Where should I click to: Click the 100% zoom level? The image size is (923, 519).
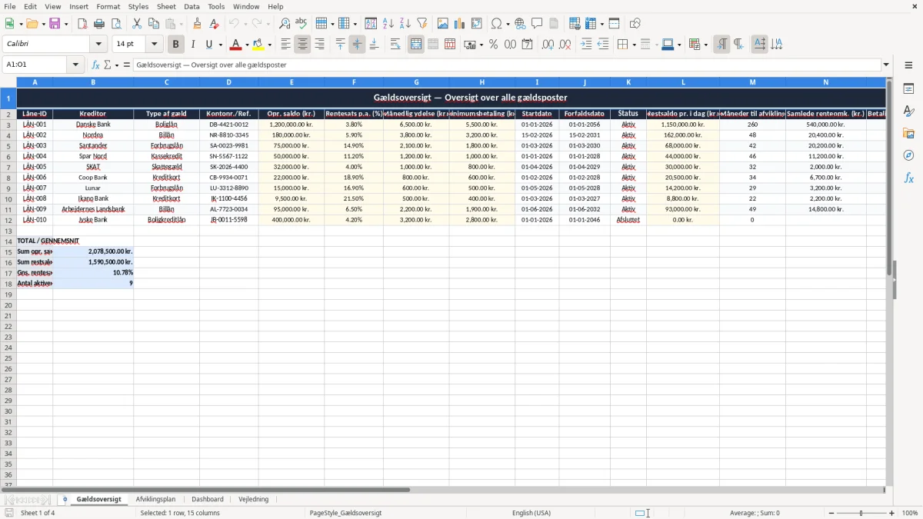pos(910,513)
